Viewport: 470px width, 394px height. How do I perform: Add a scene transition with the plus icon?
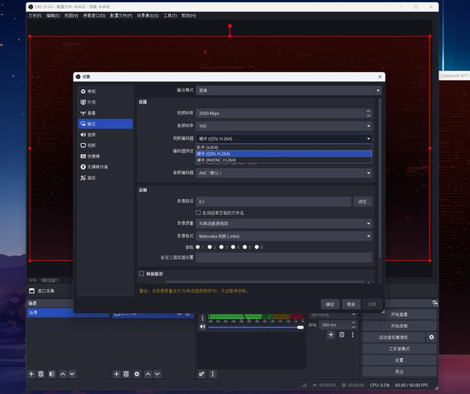point(331,335)
